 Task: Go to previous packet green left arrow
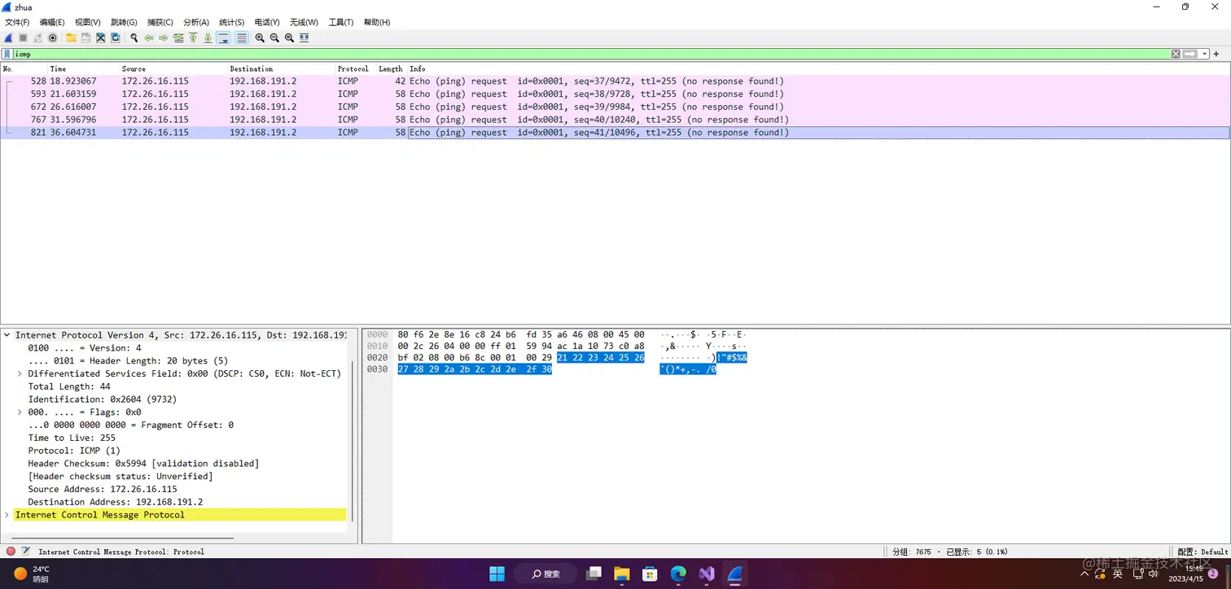click(x=149, y=38)
